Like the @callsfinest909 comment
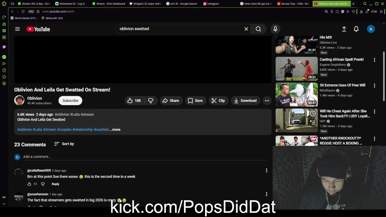 pos(29,184)
